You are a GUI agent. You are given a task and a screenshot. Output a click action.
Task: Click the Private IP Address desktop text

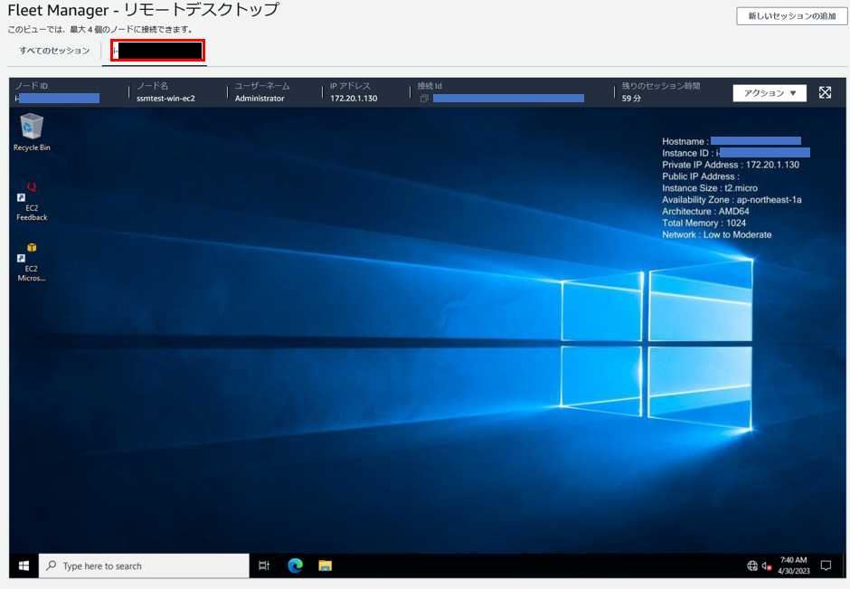[731, 165]
